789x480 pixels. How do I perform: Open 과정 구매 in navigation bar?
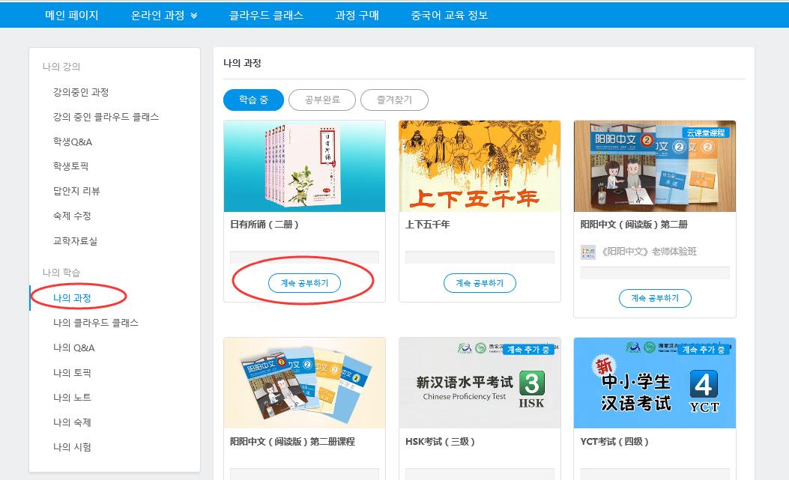(x=357, y=15)
